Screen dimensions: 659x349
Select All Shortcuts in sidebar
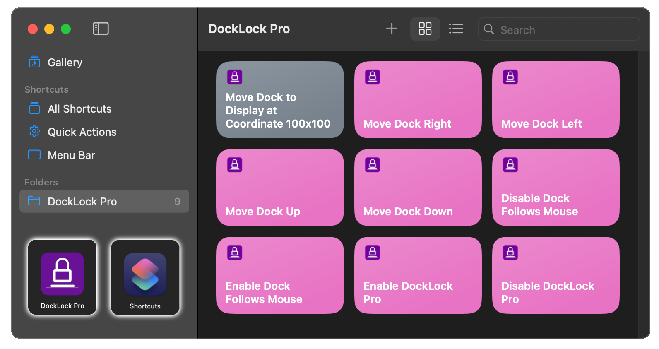[x=104, y=109]
